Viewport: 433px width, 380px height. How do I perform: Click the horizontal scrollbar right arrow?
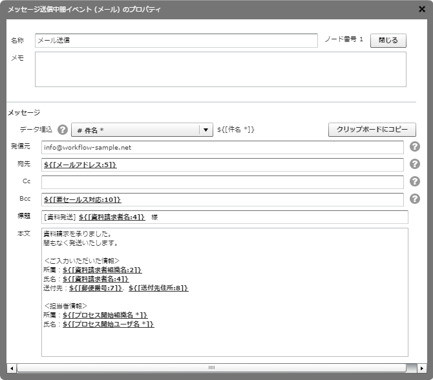[x=421, y=368]
